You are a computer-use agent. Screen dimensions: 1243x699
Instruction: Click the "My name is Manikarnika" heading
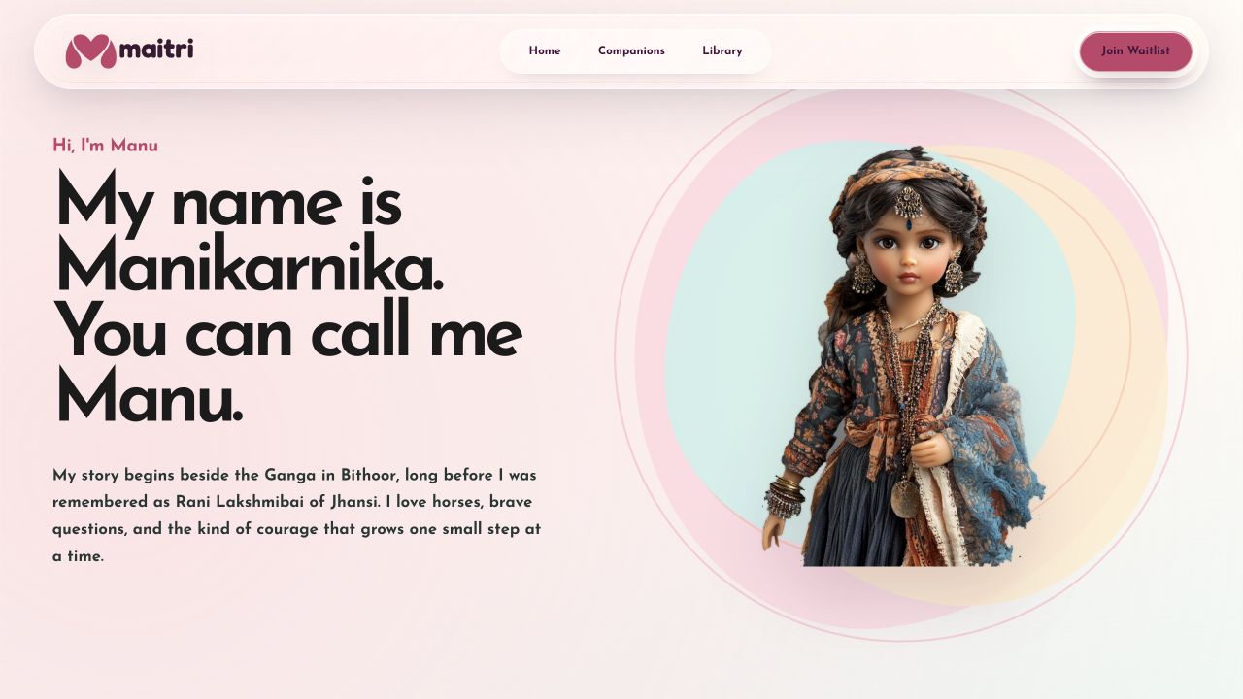point(288,298)
